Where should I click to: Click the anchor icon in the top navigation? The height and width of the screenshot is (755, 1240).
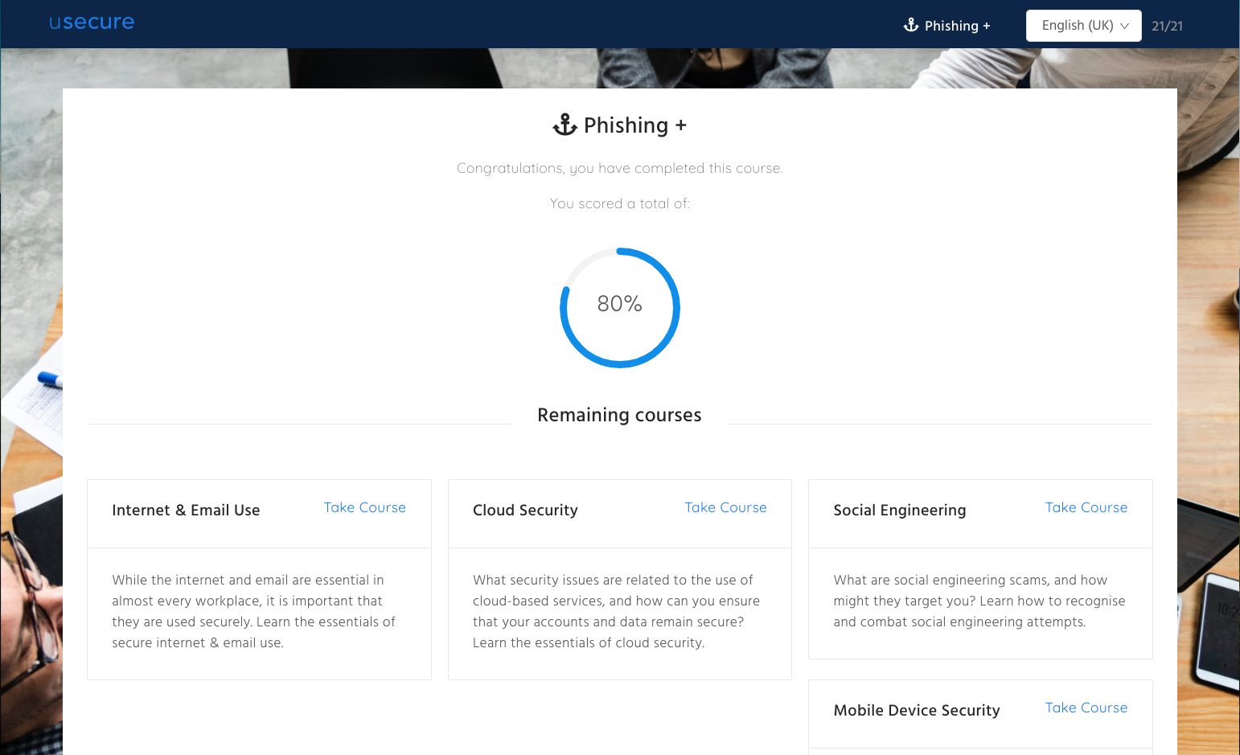(x=911, y=25)
